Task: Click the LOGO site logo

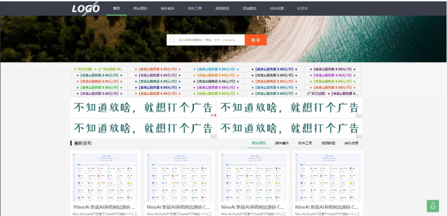Action: pyautogui.click(x=86, y=8)
